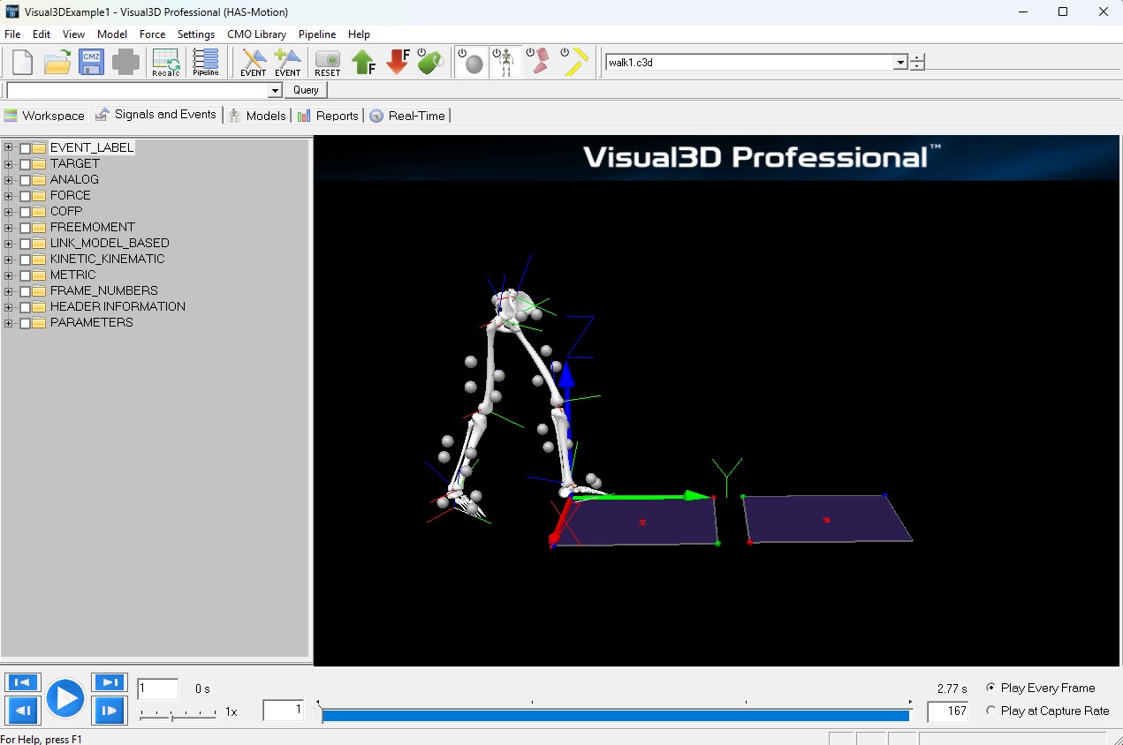
Task: Jump to first frame button
Action: click(x=22, y=682)
